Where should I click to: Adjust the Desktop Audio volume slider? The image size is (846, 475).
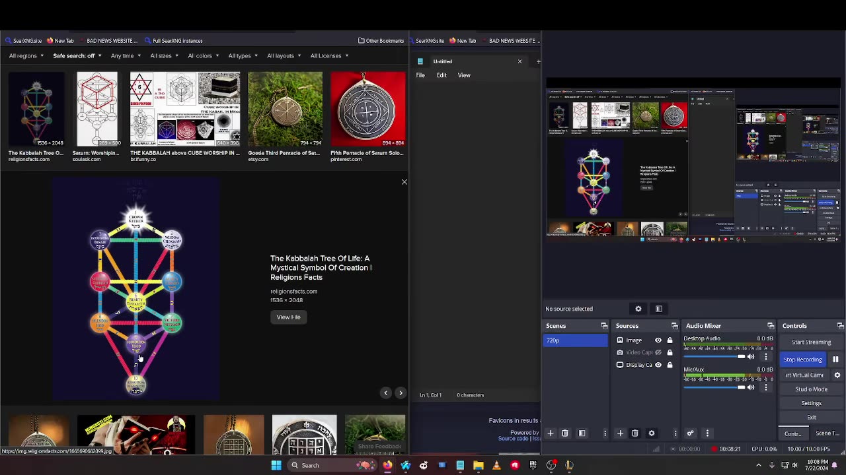tap(714, 357)
